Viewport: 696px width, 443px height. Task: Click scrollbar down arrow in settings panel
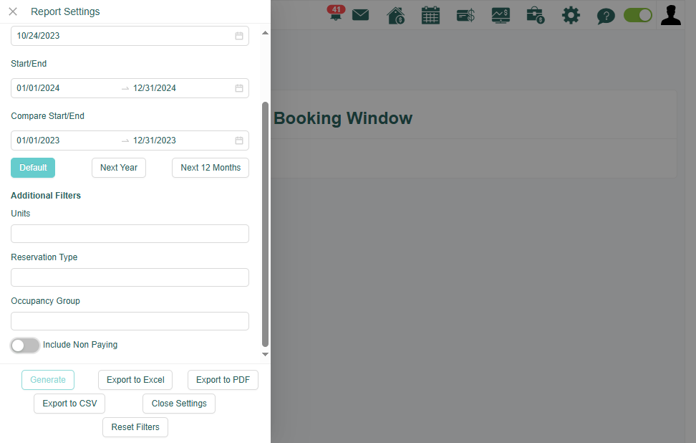tap(265, 354)
